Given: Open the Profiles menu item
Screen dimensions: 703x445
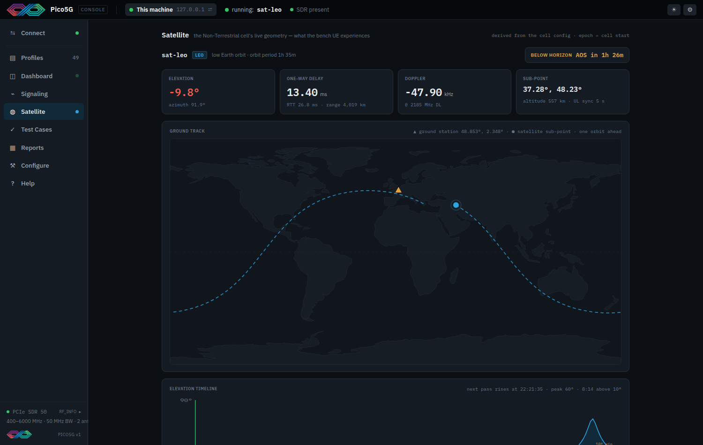Looking at the screenshot, I should coord(44,58).
